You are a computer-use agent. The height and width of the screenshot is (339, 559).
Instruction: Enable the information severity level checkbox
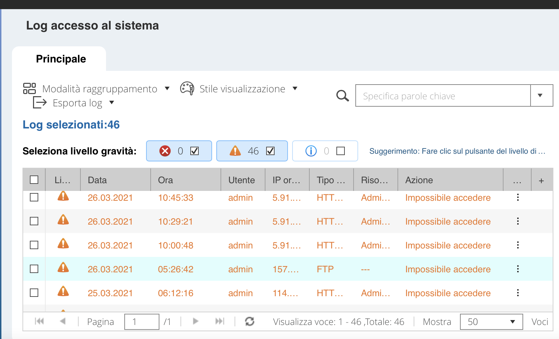click(340, 151)
